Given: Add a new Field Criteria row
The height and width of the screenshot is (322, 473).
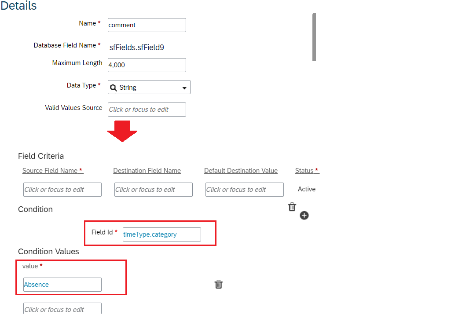Looking at the screenshot, I should (x=304, y=215).
